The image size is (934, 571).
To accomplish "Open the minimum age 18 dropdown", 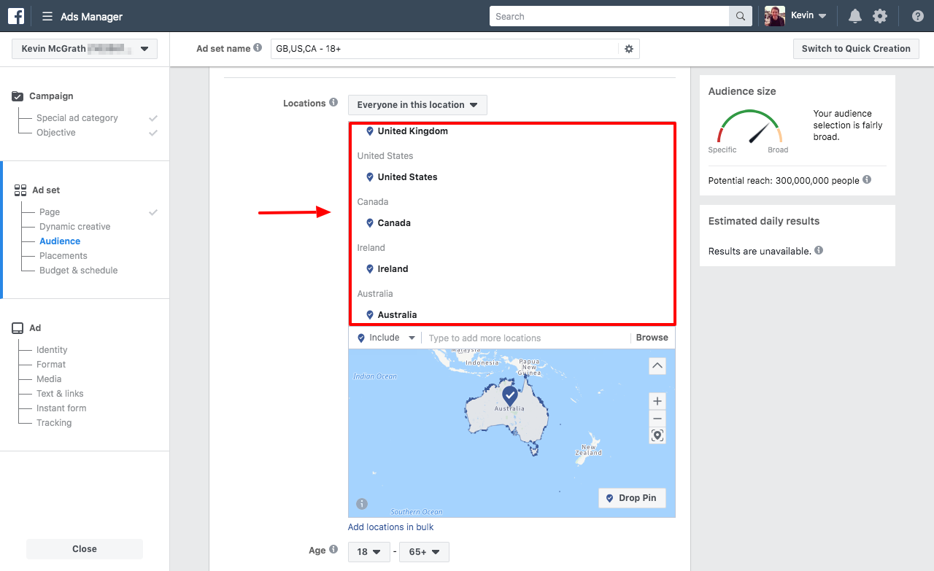I will pos(368,552).
